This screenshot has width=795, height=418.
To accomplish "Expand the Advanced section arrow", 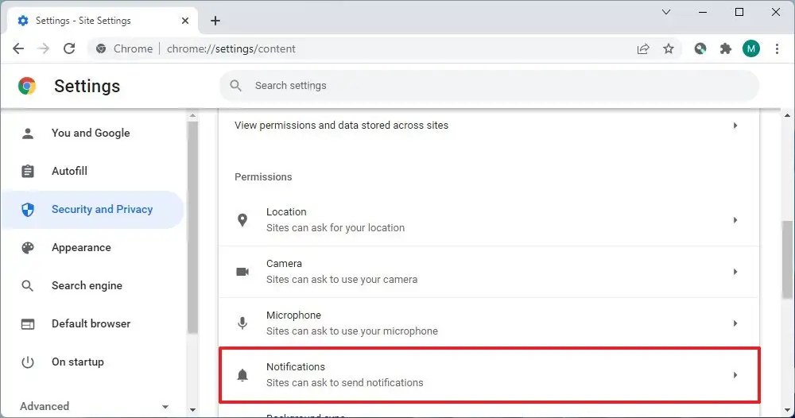I will (x=165, y=406).
